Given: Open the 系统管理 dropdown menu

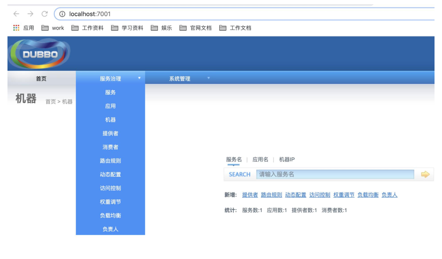Looking at the screenshot, I should coord(180,78).
